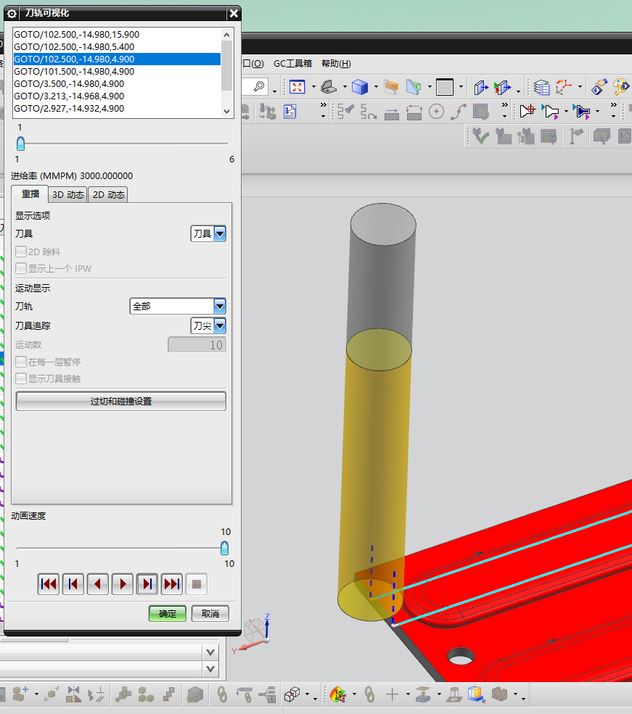Click the Fit view icon in toolbar

[297, 86]
